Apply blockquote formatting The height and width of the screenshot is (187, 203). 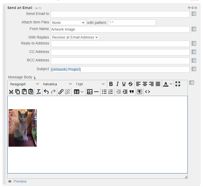click(132, 92)
